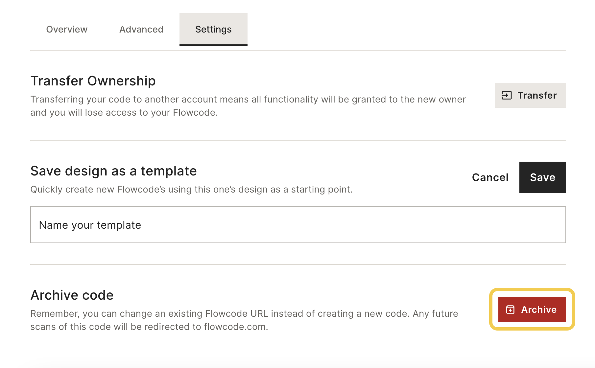Save the design as a template
This screenshot has width=595, height=368.
(542, 177)
